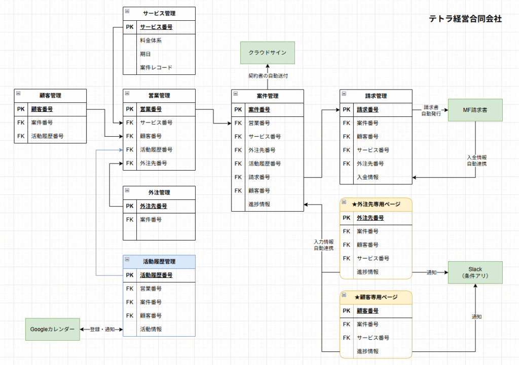Select 料金体系 row in サービス管理

click(151, 40)
